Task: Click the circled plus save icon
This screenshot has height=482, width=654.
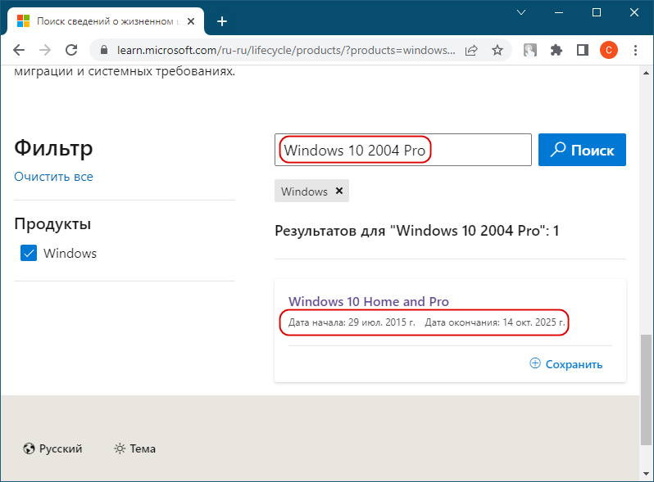Action: coord(535,363)
